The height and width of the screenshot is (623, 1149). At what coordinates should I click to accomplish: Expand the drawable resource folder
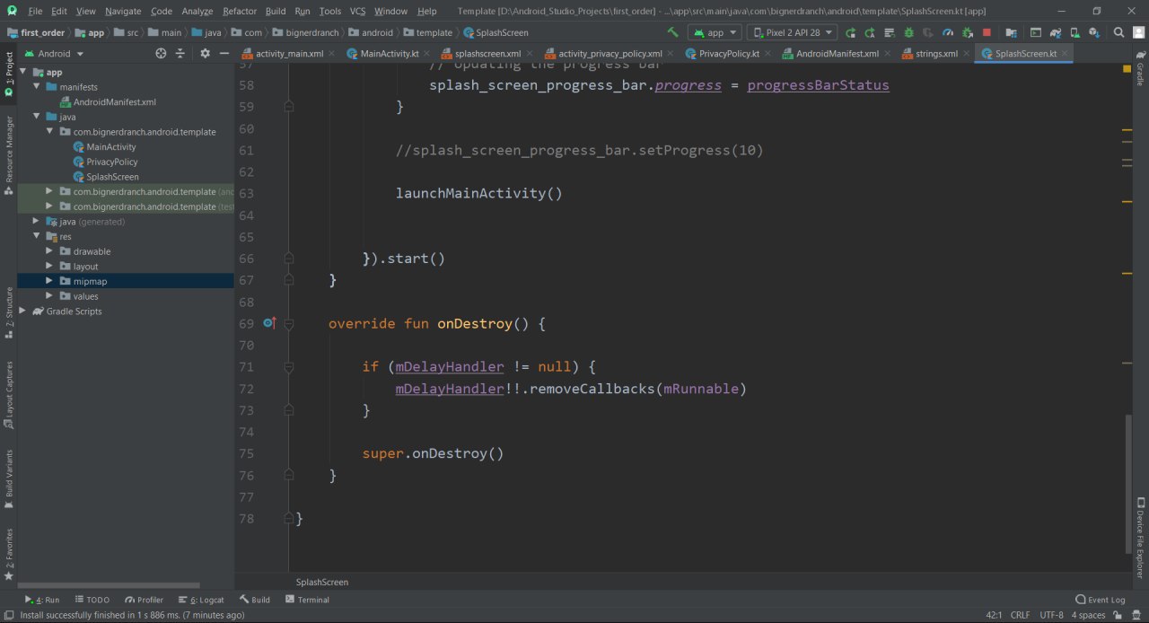click(x=49, y=251)
